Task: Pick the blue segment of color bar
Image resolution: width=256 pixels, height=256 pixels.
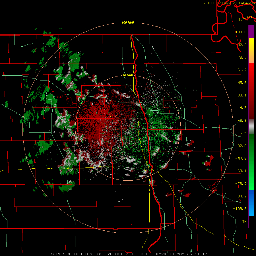Action: (x=251, y=203)
